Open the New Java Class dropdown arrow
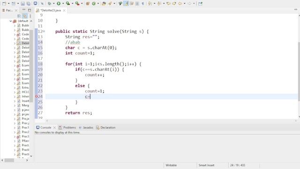300x169 pixels. pos(98,3)
